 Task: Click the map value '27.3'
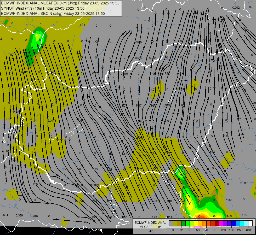click(80, 185)
